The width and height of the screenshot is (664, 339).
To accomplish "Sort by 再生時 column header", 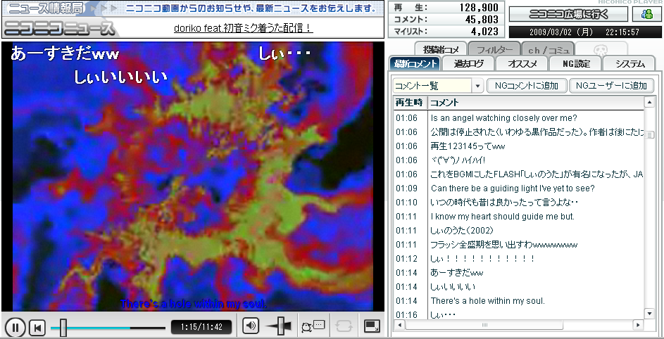I will coord(410,103).
